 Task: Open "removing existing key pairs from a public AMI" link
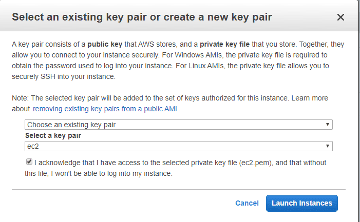click(x=105, y=109)
